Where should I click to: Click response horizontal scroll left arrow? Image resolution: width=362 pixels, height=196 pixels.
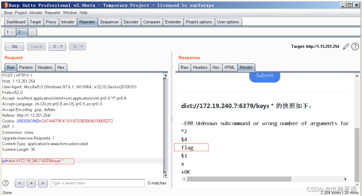pyautogui.click(x=184, y=179)
